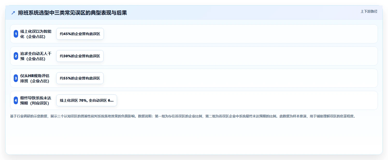Click the arrow icon beside the title

tap(13, 13)
